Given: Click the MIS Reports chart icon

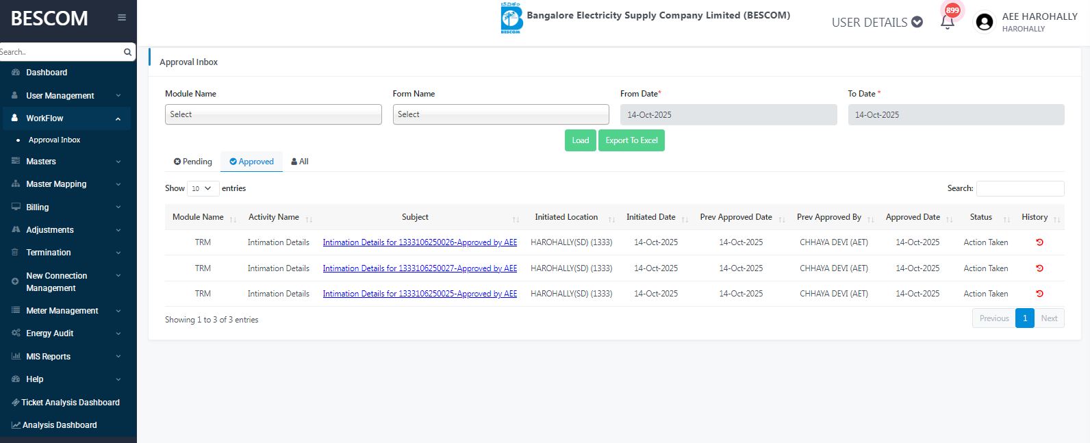Looking at the screenshot, I should click(x=16, y=357).
